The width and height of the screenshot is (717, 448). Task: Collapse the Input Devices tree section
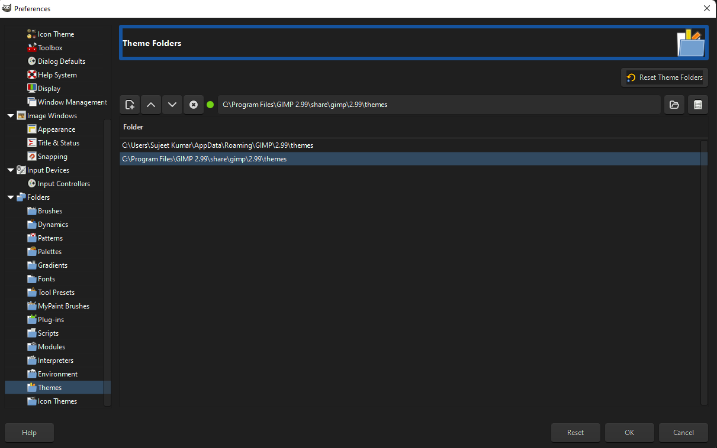(x=11, y=170)
